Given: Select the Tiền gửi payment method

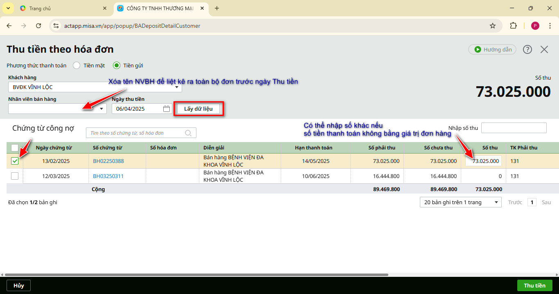Looking at the screenshot, I should tap(117, 65).
